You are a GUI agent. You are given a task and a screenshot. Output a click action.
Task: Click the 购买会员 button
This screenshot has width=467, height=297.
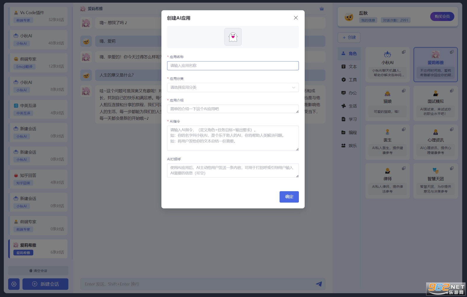(x=442, y=17)
